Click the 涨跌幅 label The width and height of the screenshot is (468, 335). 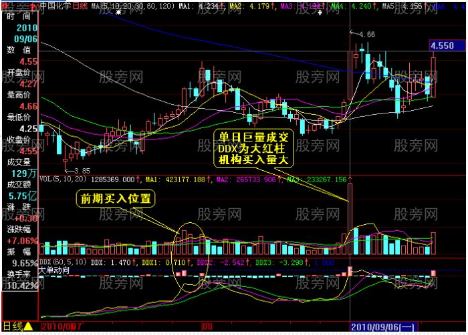(19, 230)
